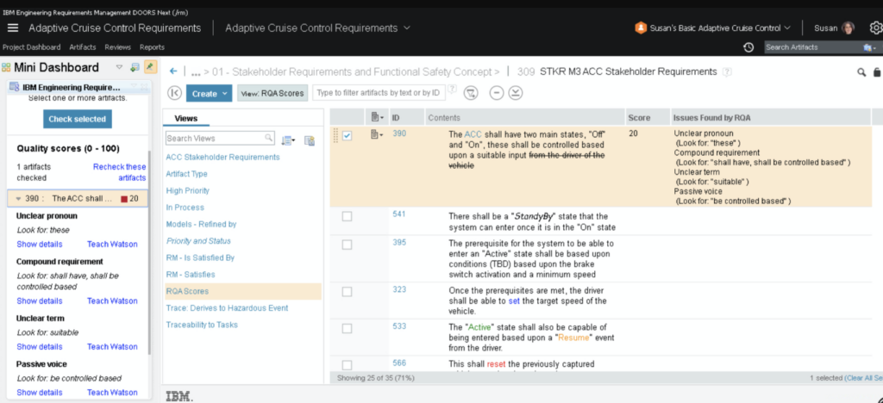Open the views sort order dropdown
Viewport: 883px width, 403px height.
288,140
